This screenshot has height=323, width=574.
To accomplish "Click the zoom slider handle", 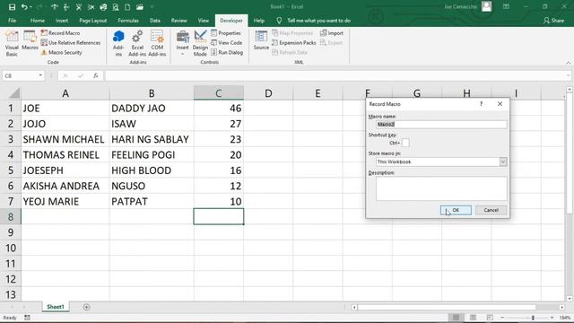I will (533, 318).
